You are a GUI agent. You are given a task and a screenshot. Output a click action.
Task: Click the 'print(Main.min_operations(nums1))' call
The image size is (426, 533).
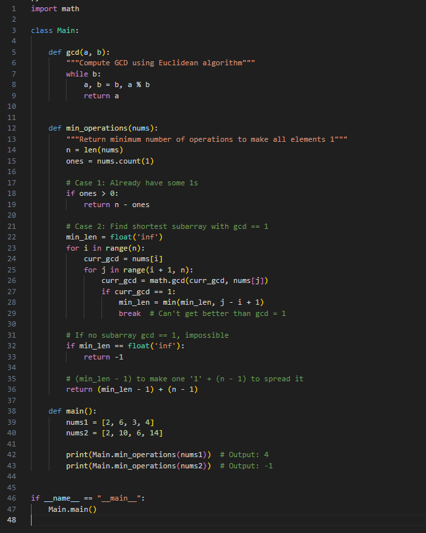[138, 455]
